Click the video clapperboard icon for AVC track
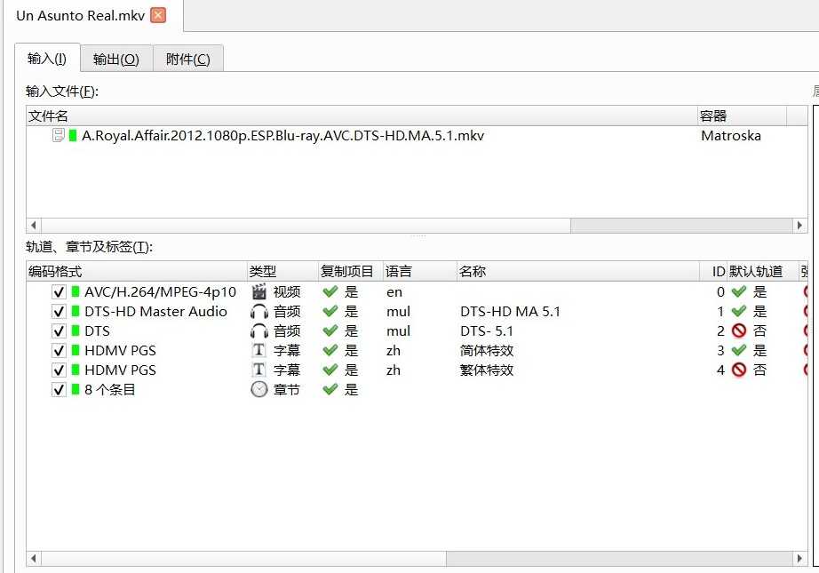This screenshot has height=573, width=819. coord(259,291)
